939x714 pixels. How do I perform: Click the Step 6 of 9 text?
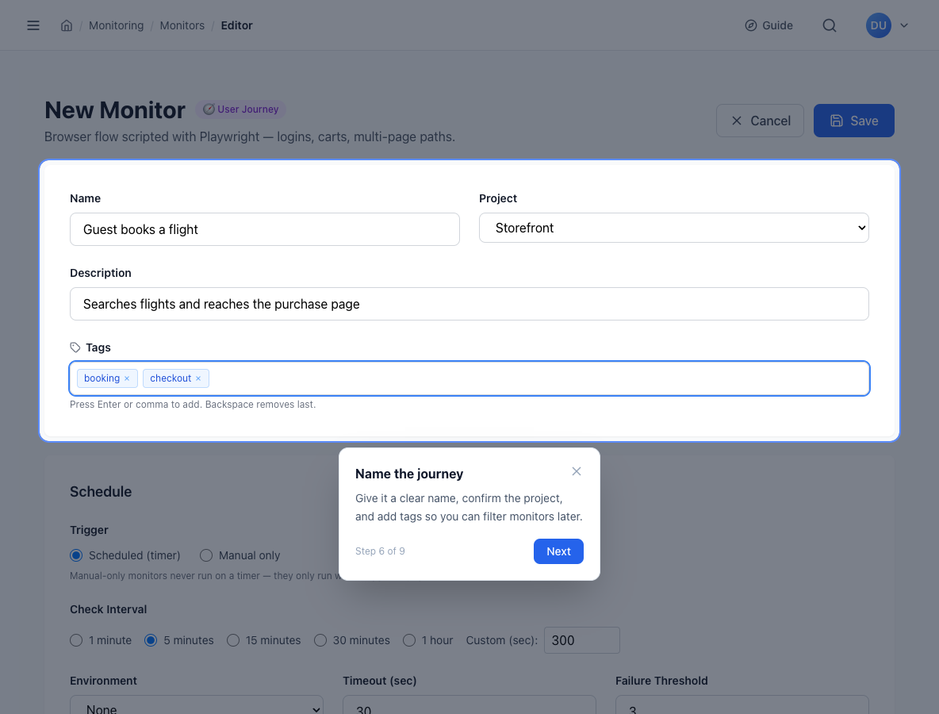380,551
